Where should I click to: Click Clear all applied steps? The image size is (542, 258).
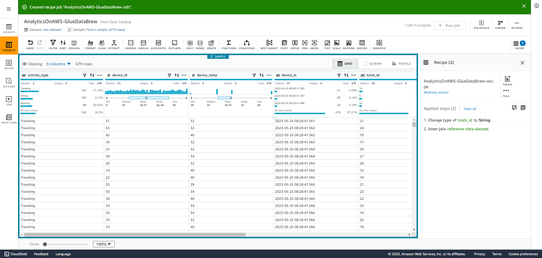470,109
